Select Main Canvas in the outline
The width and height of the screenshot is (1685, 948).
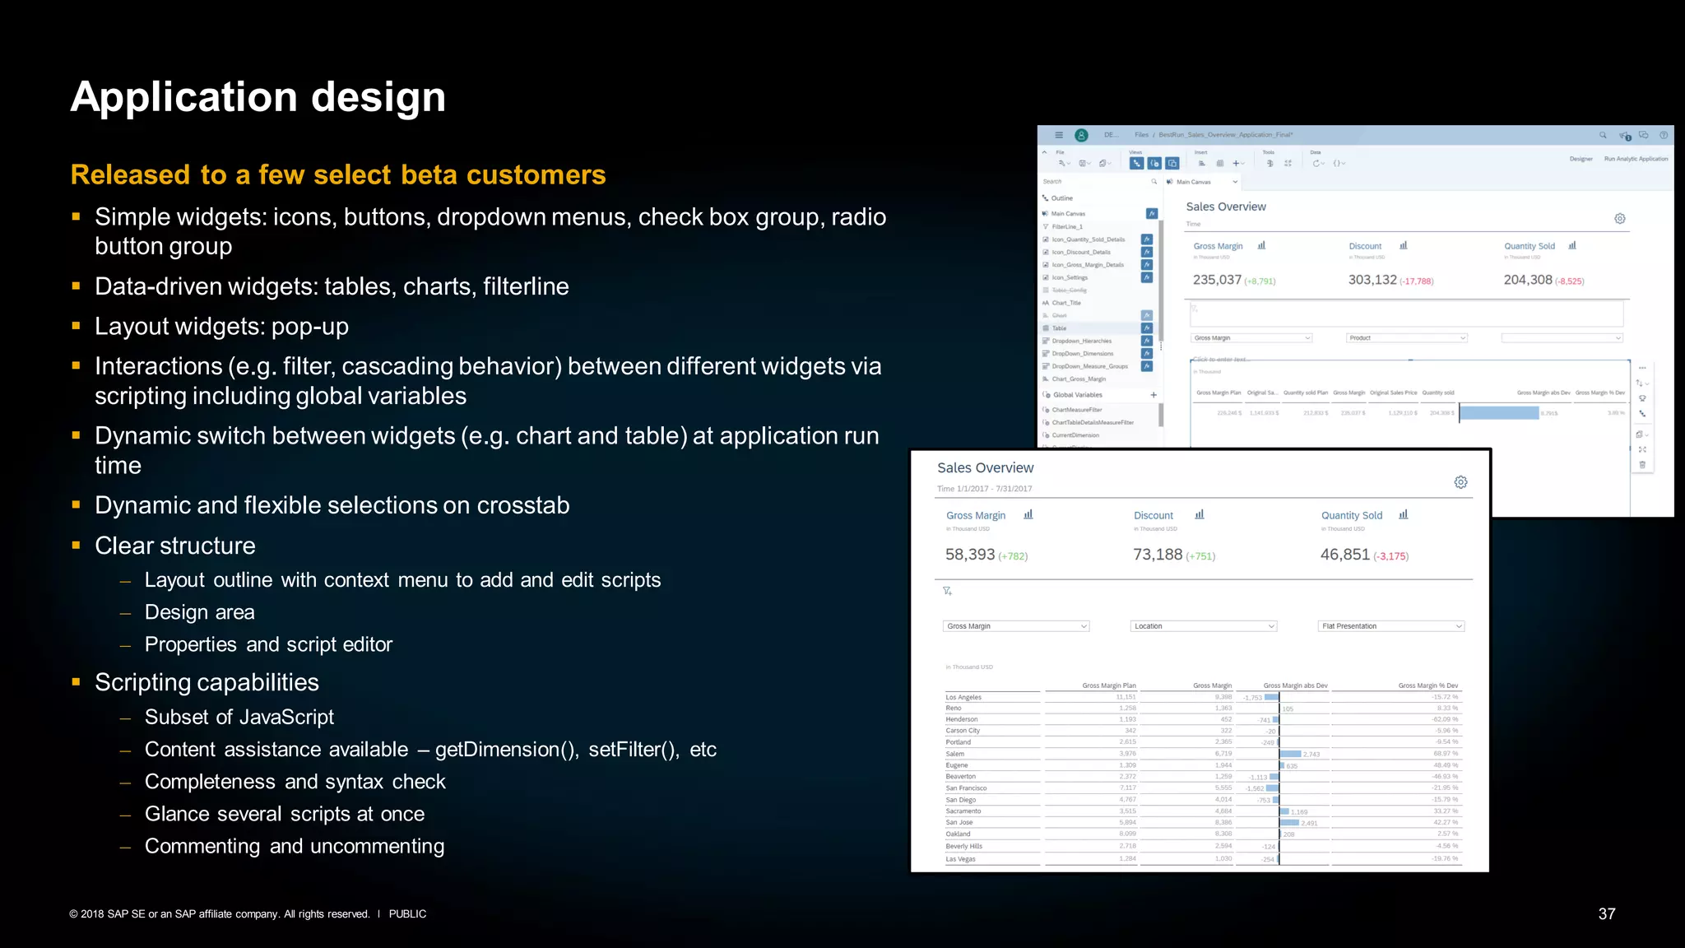pos(1068,214)
